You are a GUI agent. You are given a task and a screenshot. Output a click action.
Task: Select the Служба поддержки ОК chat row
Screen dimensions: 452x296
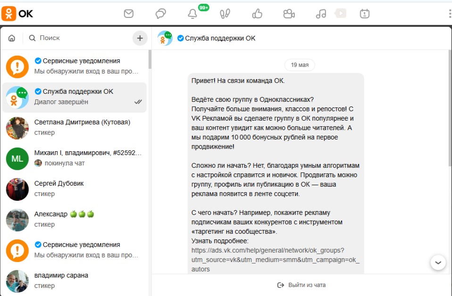point(75,97)
